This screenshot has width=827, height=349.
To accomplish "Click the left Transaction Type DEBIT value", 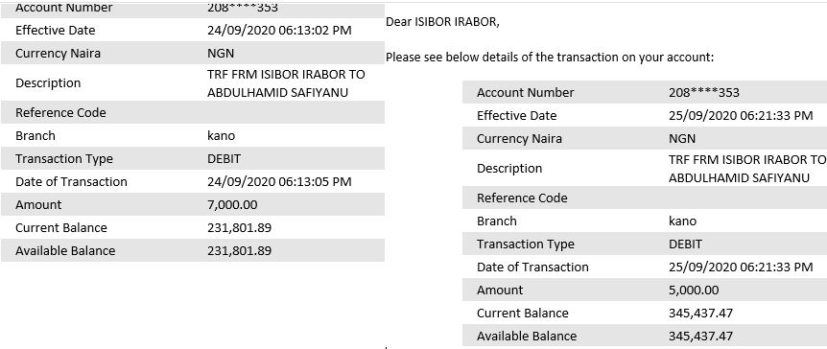I will (224, 159).
